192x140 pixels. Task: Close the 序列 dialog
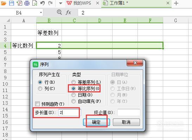point(135,63)
